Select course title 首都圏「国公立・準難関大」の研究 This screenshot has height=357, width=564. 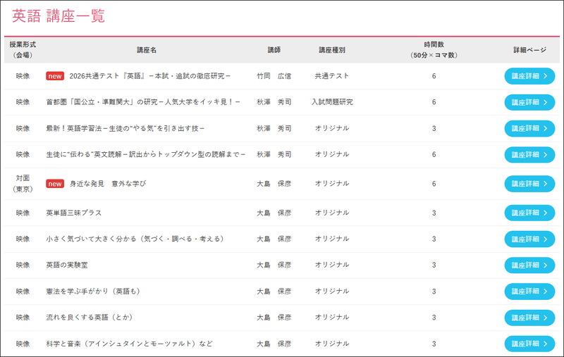(x=143, y=102)
